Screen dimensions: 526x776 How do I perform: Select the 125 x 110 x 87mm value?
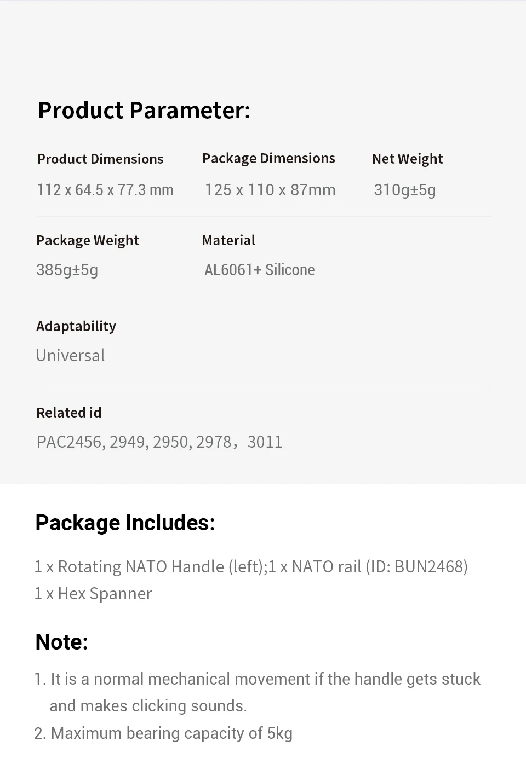pyautogui.click(x=270, y=190)
